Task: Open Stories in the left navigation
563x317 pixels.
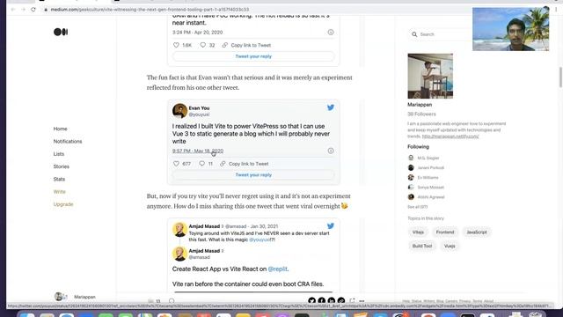Action: pos(61,166)
